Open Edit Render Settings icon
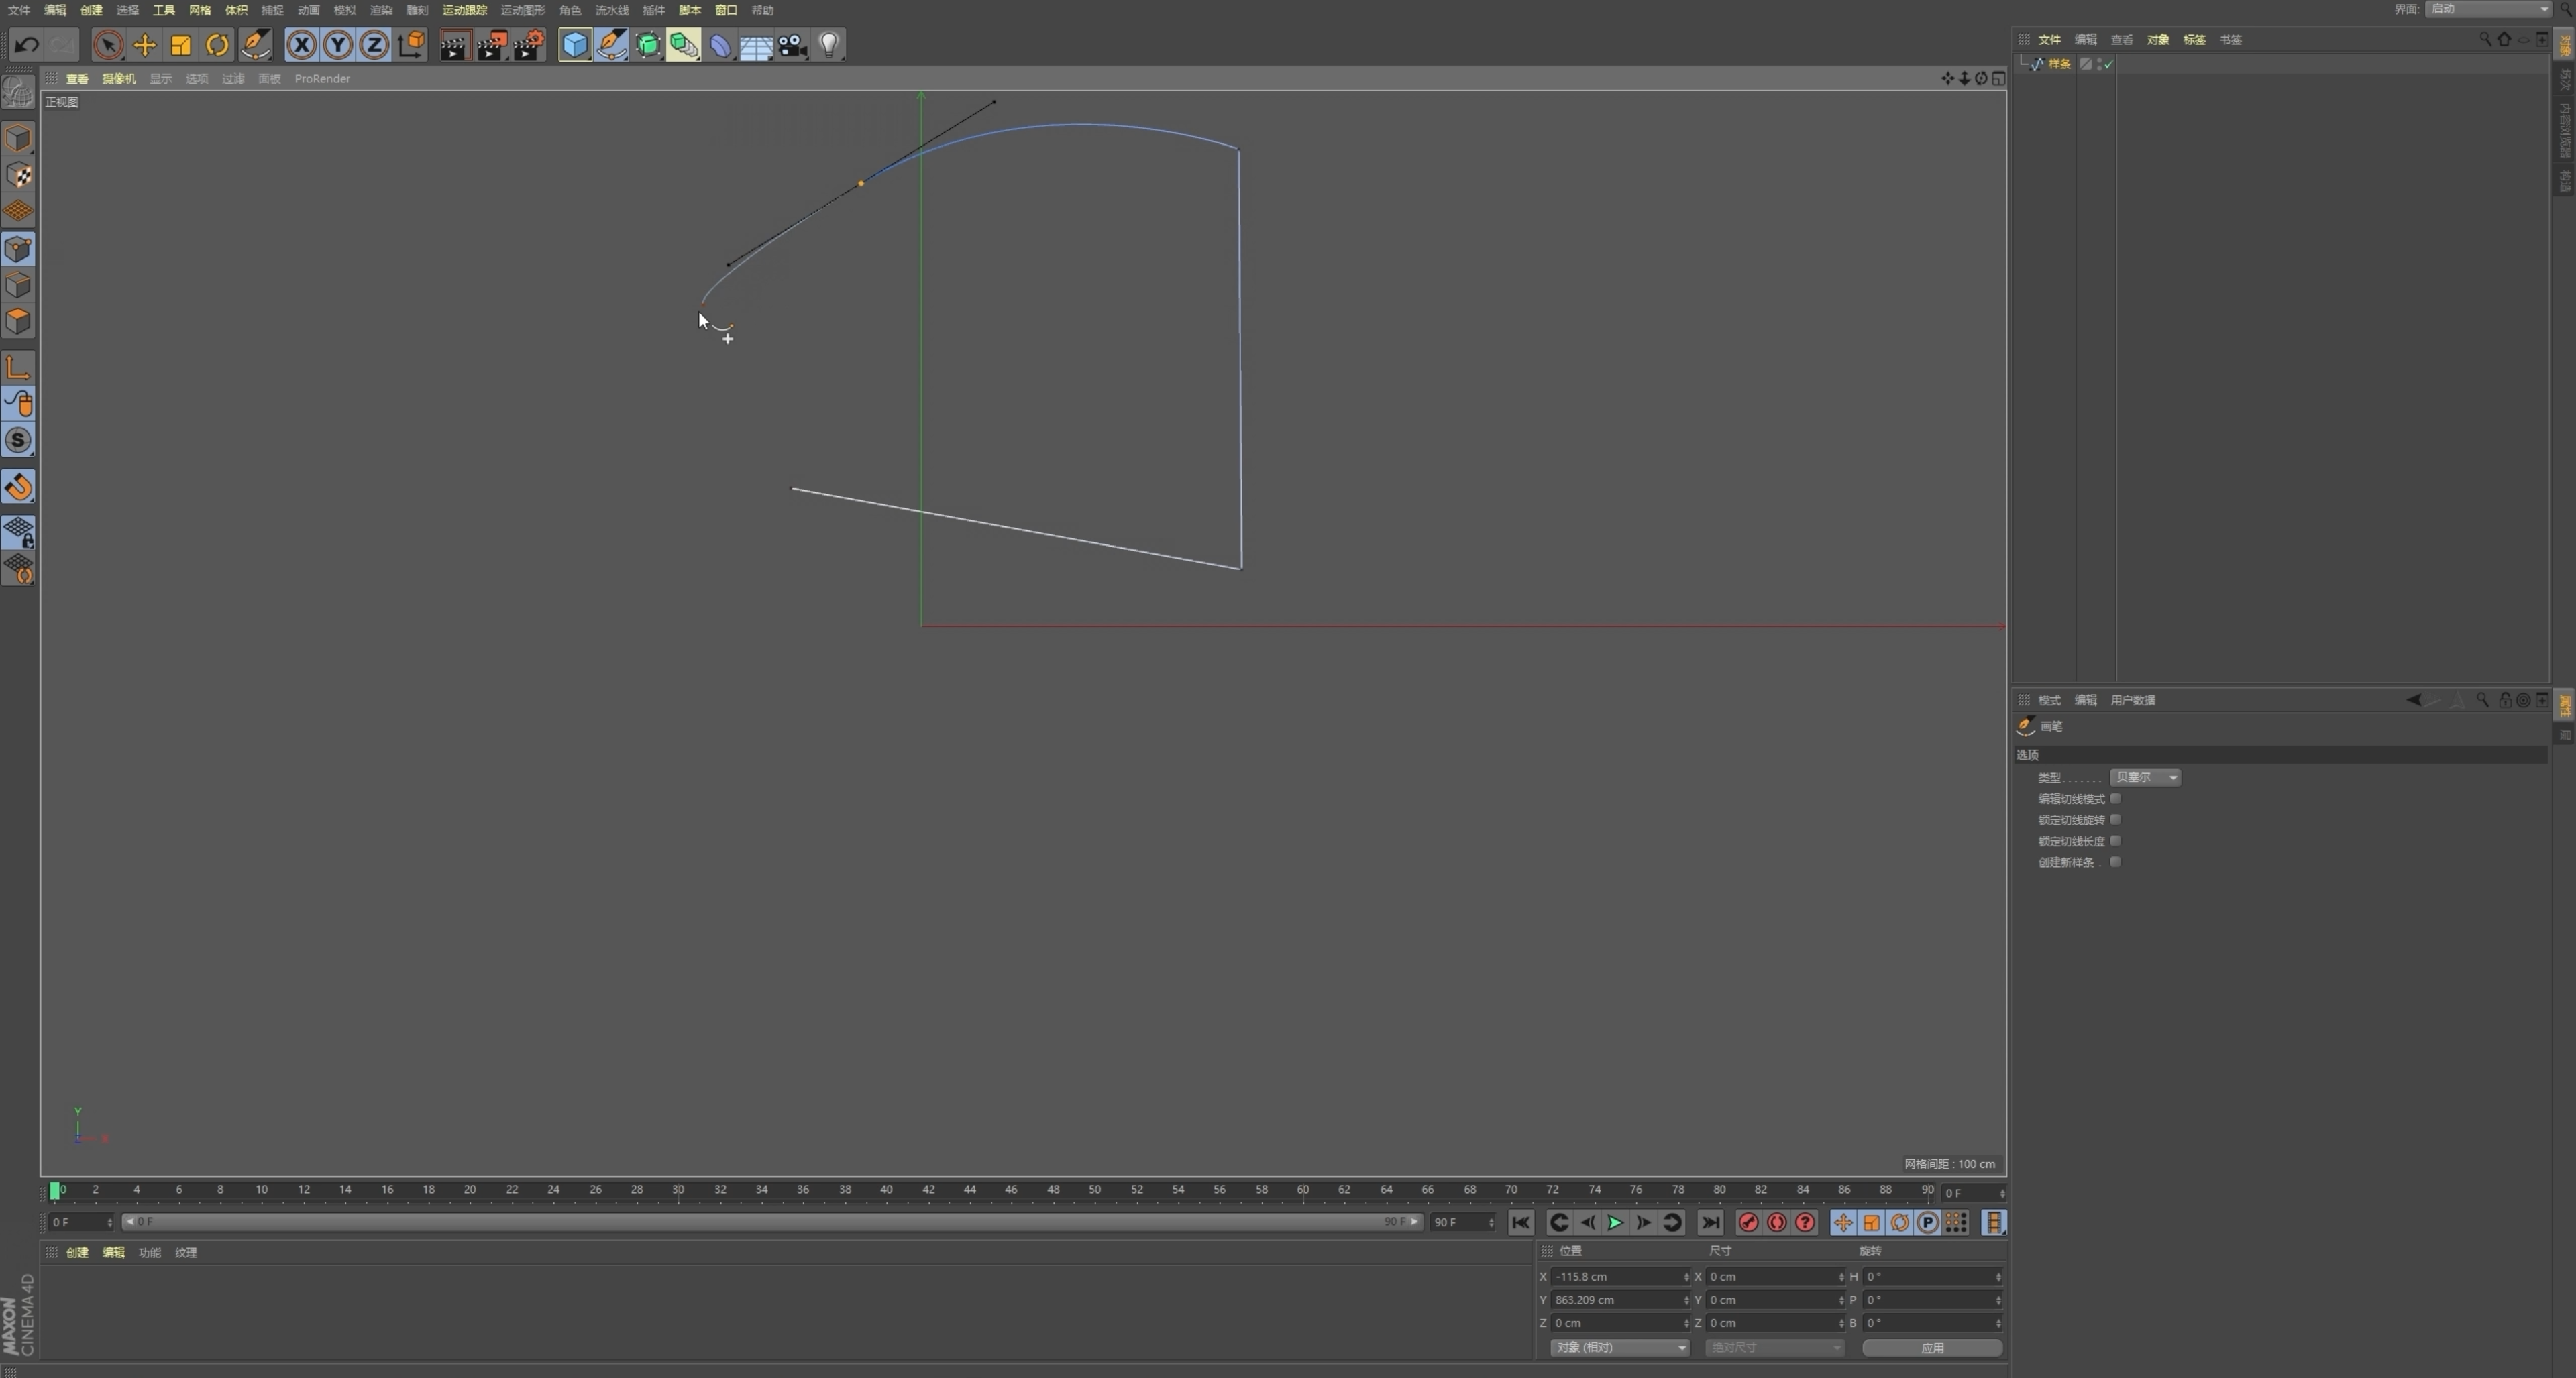This screenshot has height=1378, width=2576. pyautogui.click(x=528, y=45)
